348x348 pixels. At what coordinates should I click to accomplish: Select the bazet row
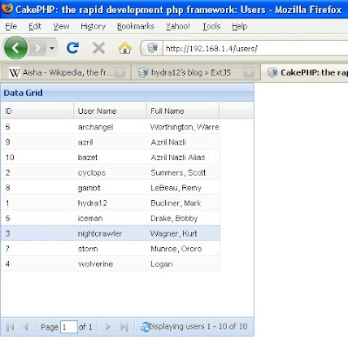(x=111, y=157)
